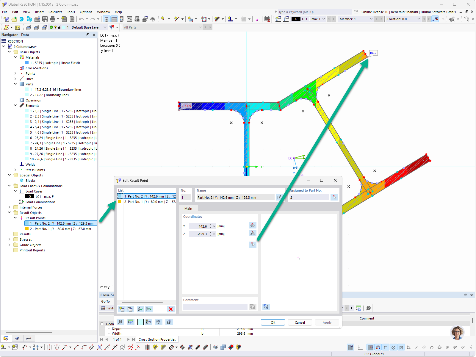Click the edit name icon beside Name field
Image resolution: width=476 pixels, height=357 pixels.
(x=280, y=197)
